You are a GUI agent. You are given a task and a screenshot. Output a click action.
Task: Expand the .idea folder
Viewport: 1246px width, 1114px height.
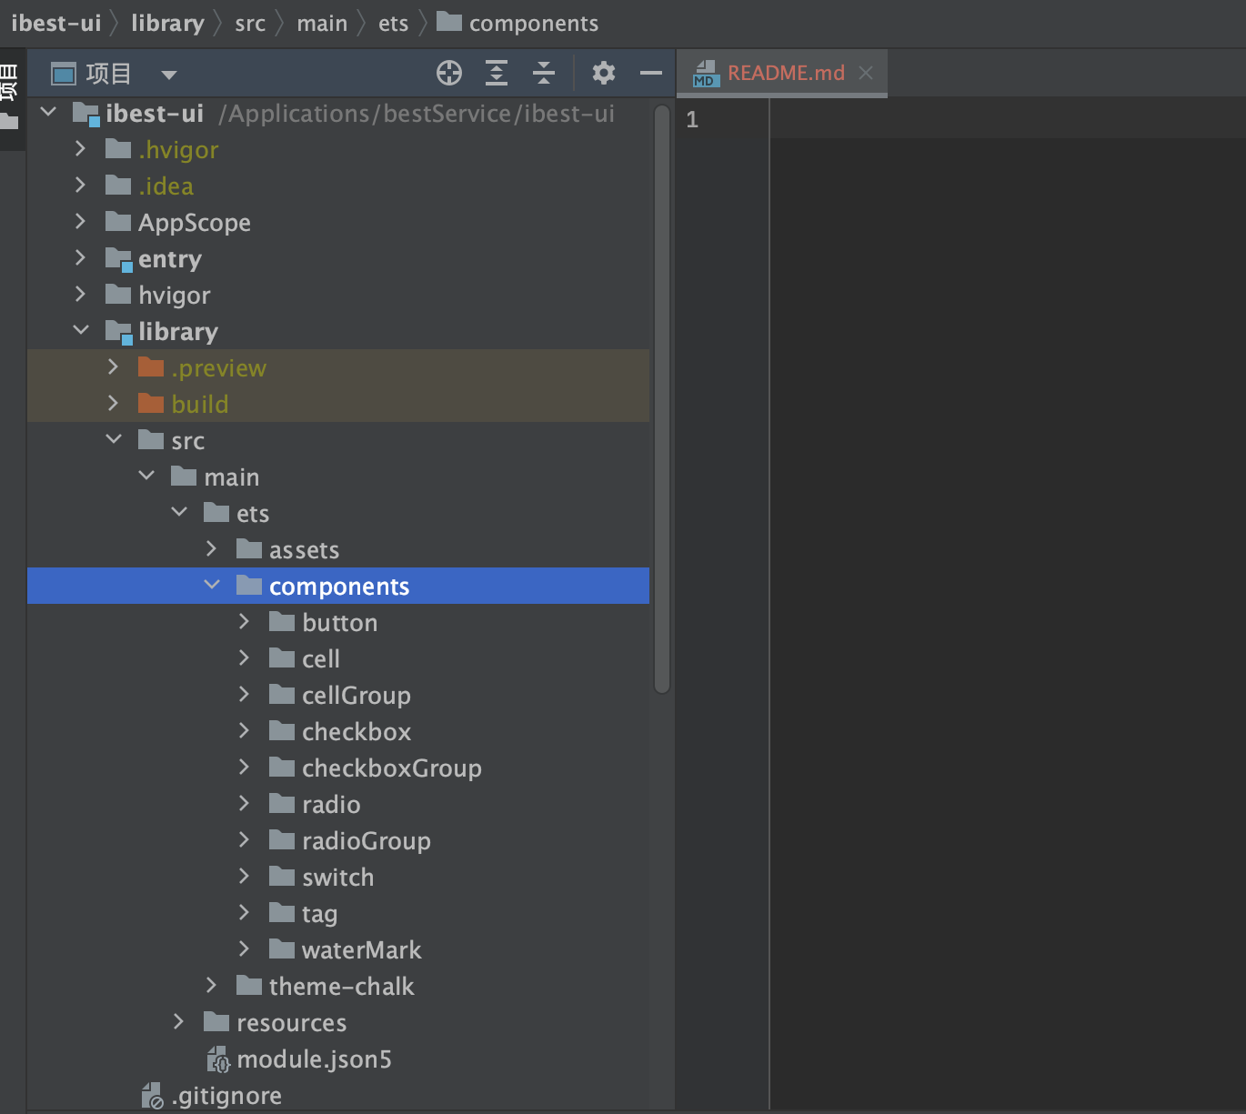pos(80,185)
